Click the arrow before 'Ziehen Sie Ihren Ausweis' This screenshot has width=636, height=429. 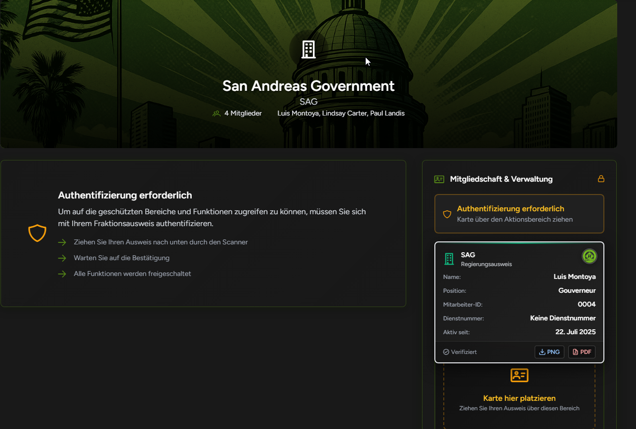[x=62, y=242]
